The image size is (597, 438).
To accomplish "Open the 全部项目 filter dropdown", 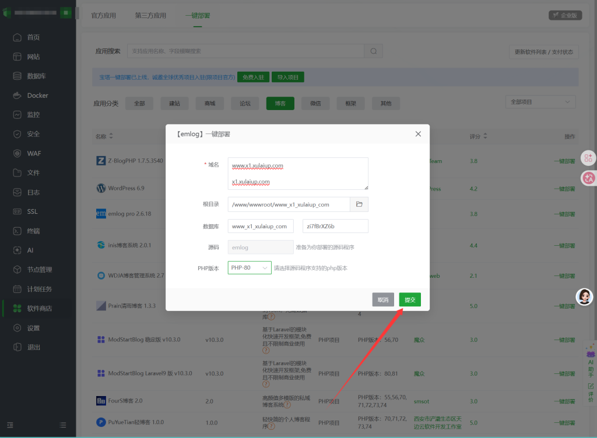I will pyautogui.click(x=540, y=102).
